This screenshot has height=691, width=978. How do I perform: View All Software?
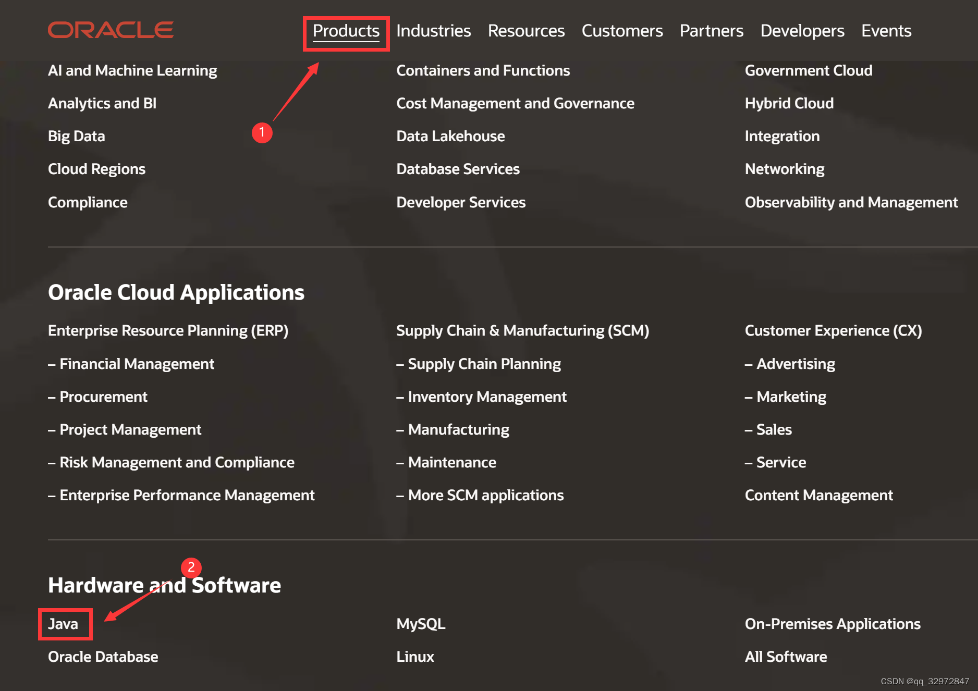[x=786, y=657]
